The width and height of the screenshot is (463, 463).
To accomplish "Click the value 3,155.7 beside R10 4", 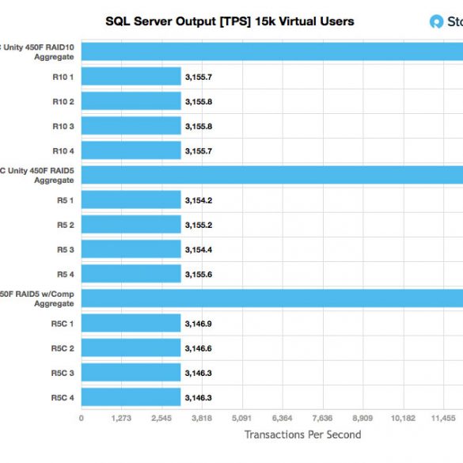I will point(199,151).
